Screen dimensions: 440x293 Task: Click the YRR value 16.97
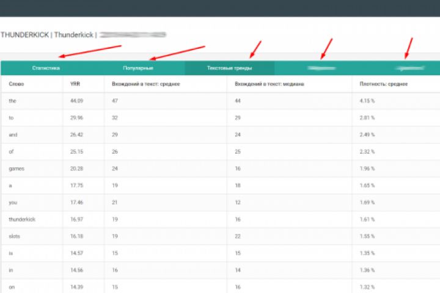click(x=76, y=219)
